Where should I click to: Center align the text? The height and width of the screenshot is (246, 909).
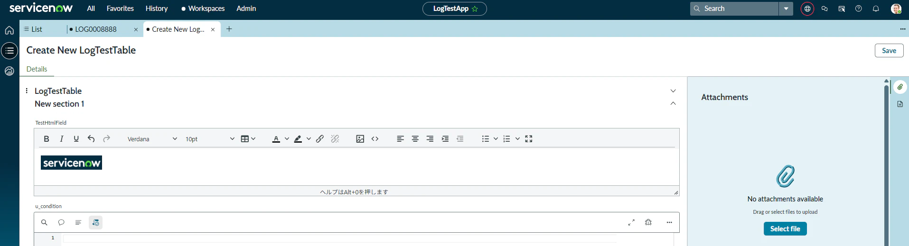click(415, 139)
